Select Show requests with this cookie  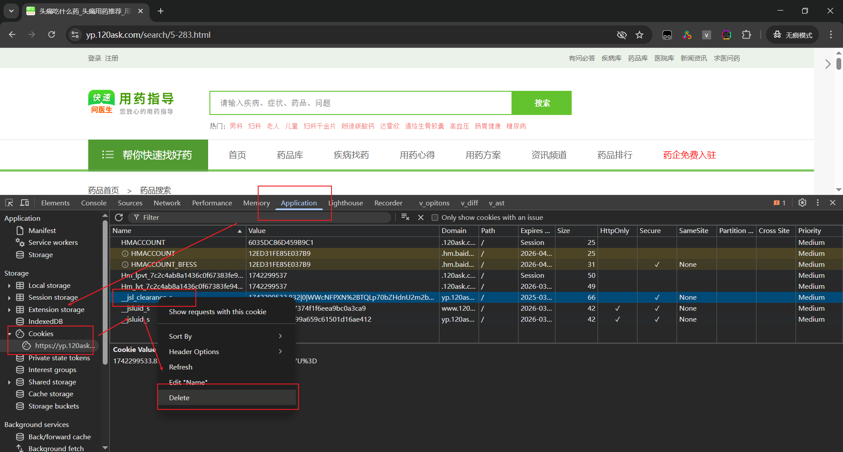coord(226,312)
